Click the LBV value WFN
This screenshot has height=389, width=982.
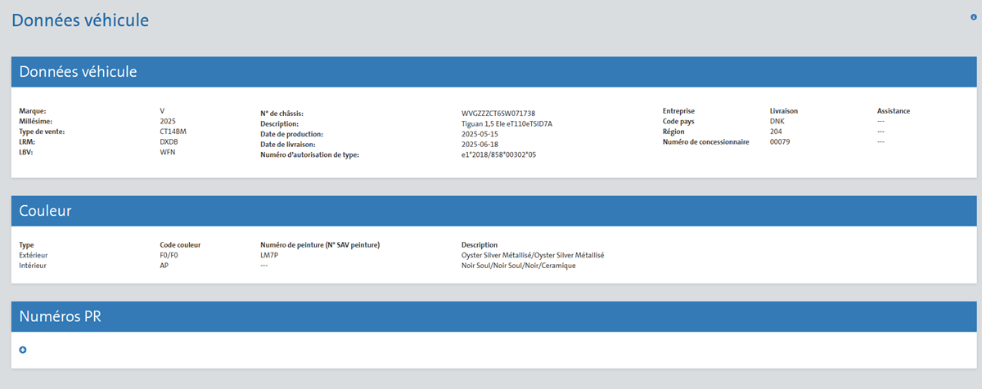tap(167, 152)
